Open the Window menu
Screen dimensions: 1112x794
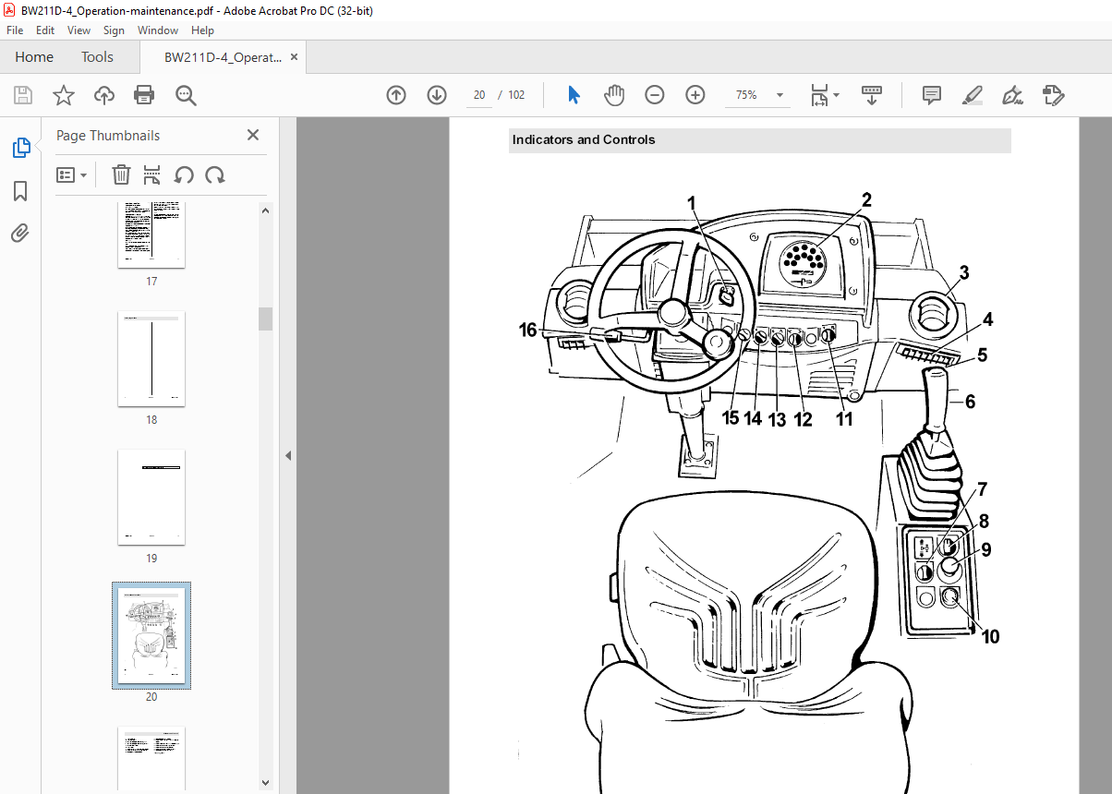158,30
